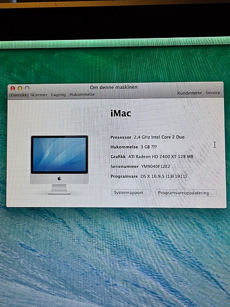Click the Apple logo on the iMac picture

tap(59, 178)
